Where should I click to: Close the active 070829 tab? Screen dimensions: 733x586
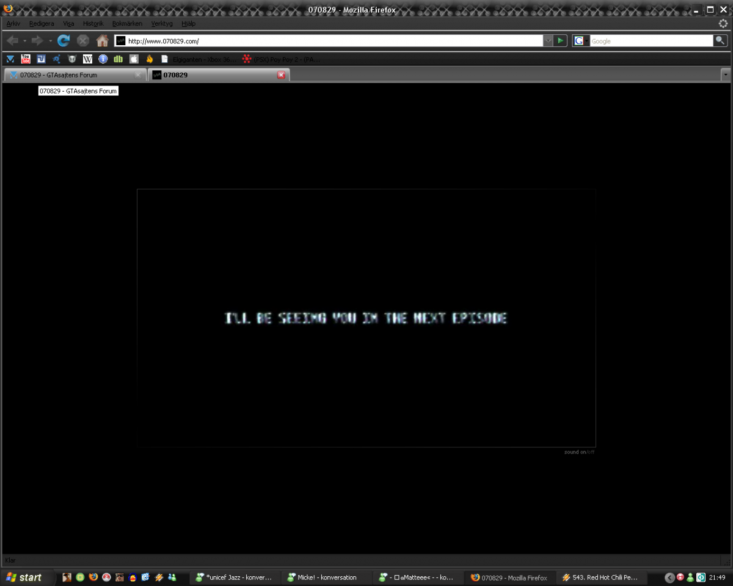282,74
